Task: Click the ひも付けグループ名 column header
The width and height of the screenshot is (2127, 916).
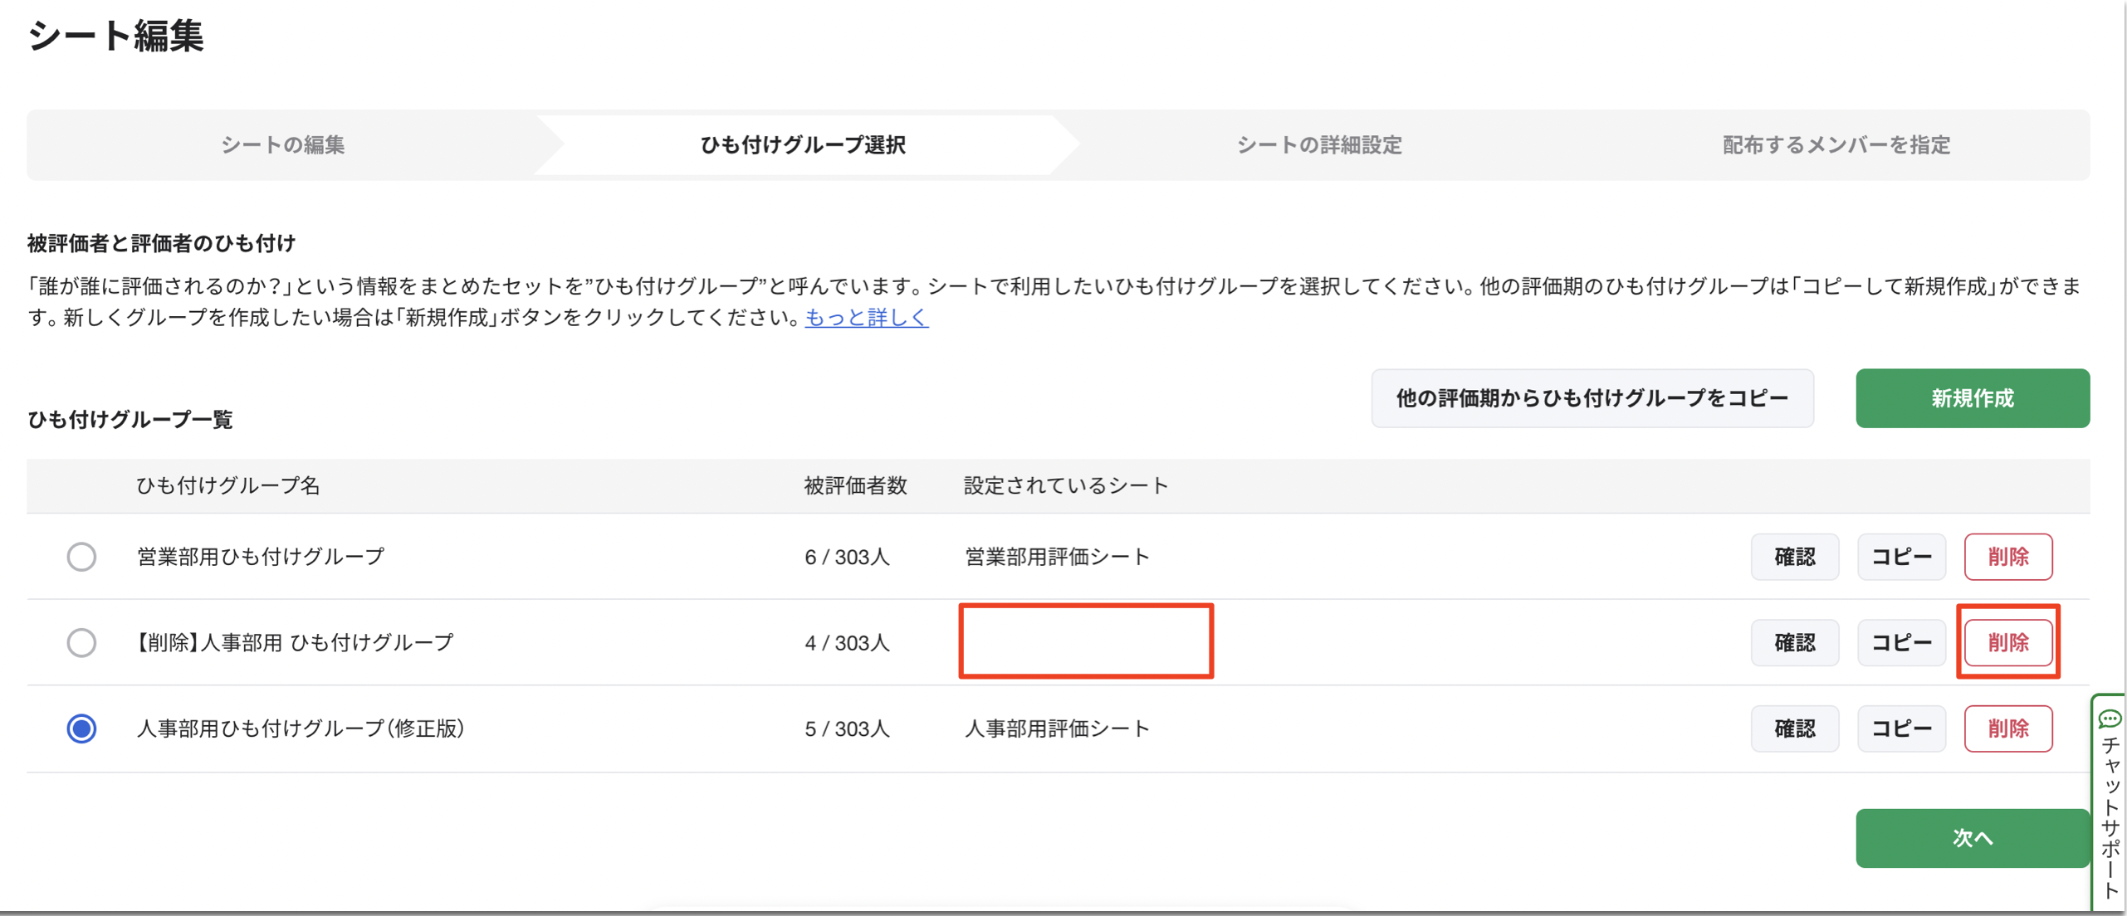Action: click(x=228, y=485)
